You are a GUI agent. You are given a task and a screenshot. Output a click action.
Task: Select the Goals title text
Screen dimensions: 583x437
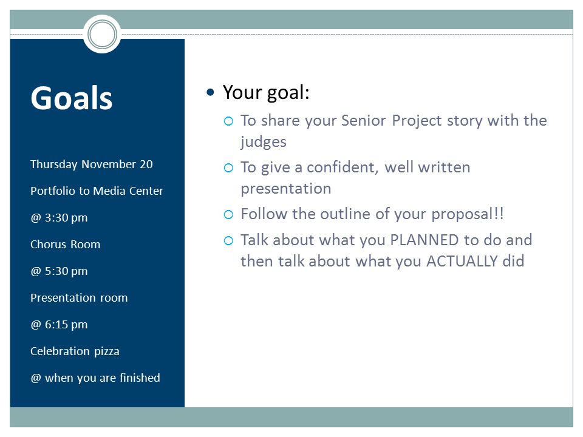(72, 98)
